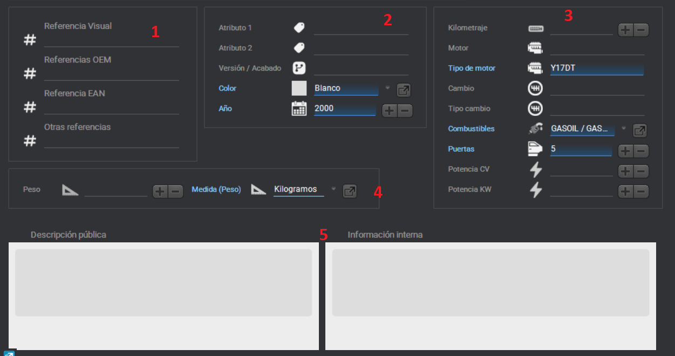The width and height of the screenshot is (675, 356).
Task: Click the fuel pump icon beside Combustibles
Action: [x=535, y=129]
